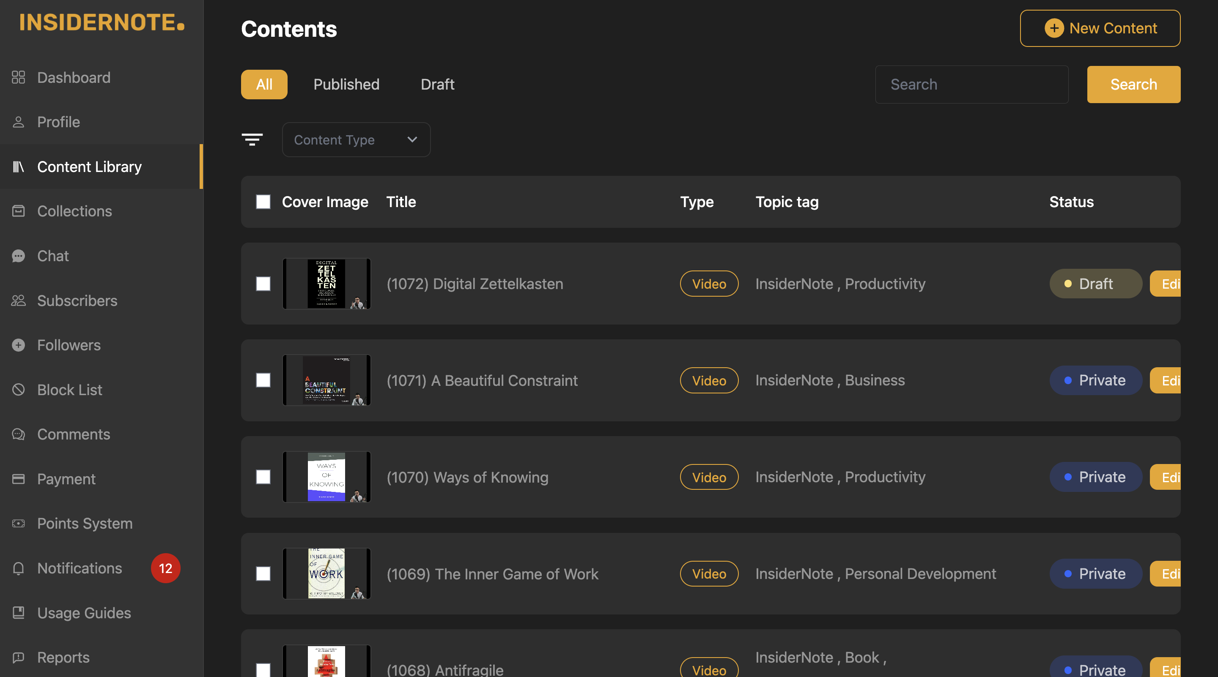
Task: Edit the Ways of Knowing entry
Action: pos(1166,477)
